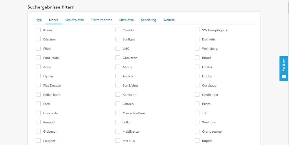The image size is (289, 145).
Task: Open the Schlafplätze tab
Action: coord(75,20)
